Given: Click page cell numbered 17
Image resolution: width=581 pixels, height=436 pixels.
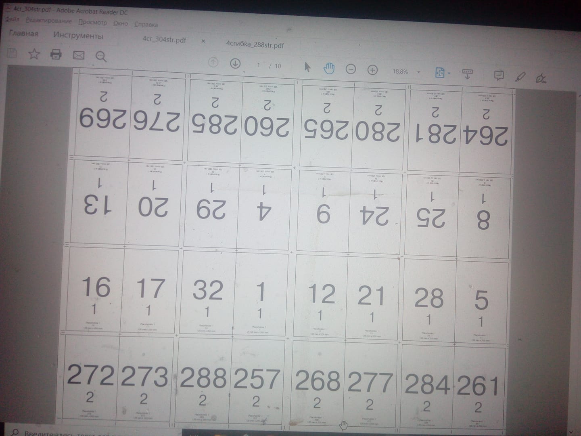Looking at the screenshot, I should (x=150, y=291).
